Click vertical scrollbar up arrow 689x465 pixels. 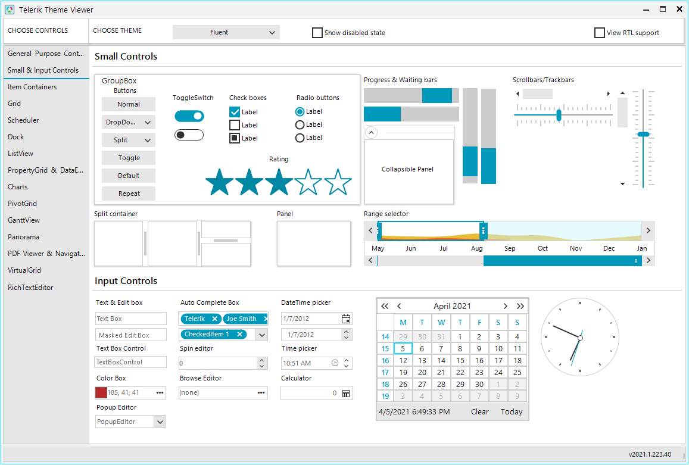pos(623,93)
